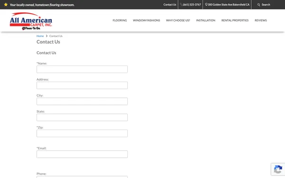Click the 'Phone:' field label
This screenshot has height=178, width=285.
[x=41, y=174]
